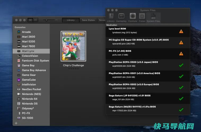Viewport: 201px width, 132px height.
Task: Click the warning icon for PC-FX BIOS
Action: coord(181,54)
